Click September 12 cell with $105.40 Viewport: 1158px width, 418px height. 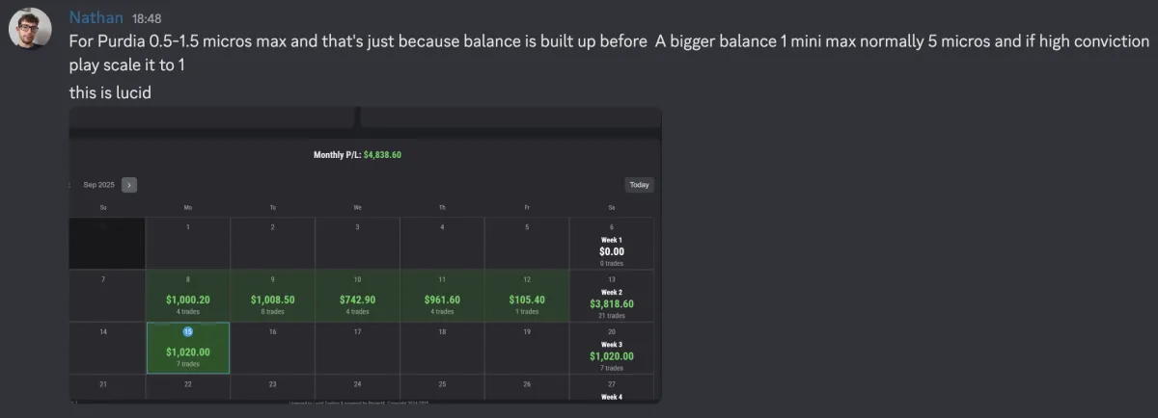coord(527,297)
